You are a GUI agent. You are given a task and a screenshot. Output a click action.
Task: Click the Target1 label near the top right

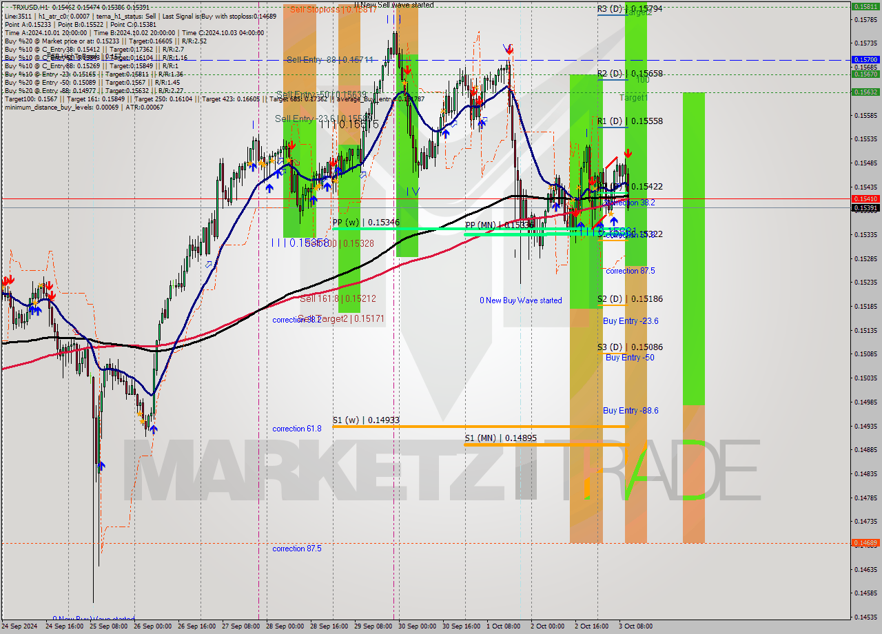point(633,98)
